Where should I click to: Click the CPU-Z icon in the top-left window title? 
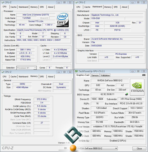2,2
